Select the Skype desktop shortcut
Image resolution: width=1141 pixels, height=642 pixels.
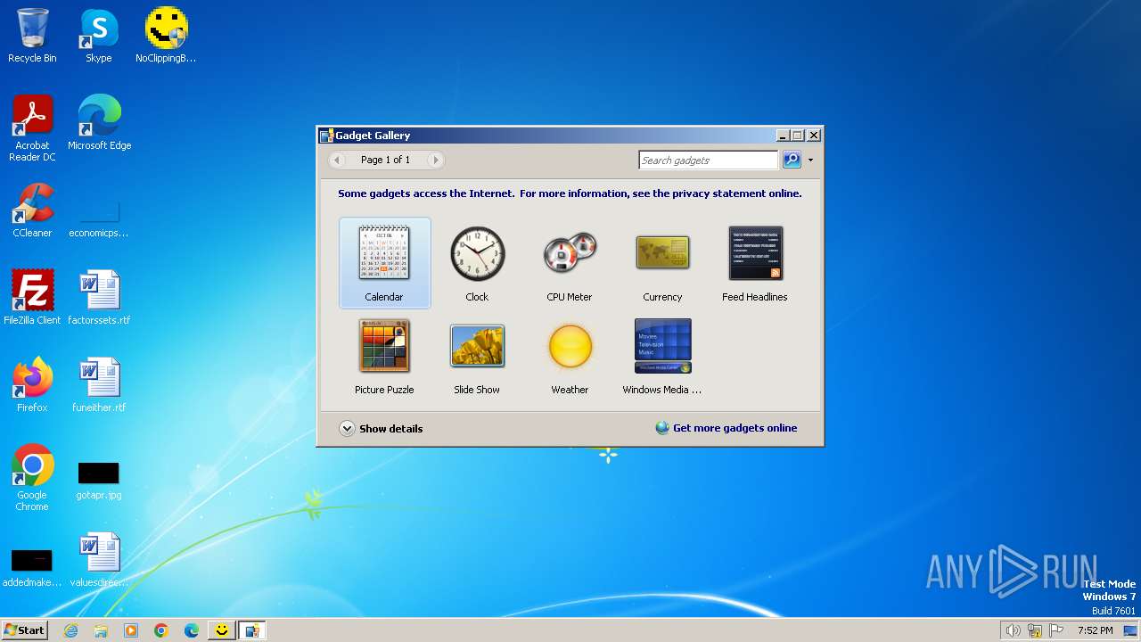point(99,36)
